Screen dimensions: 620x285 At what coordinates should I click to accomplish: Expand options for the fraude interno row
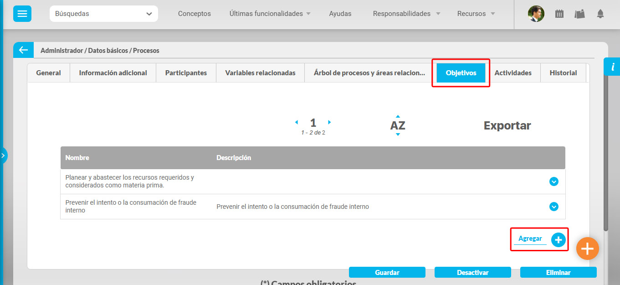click(553, 207)
